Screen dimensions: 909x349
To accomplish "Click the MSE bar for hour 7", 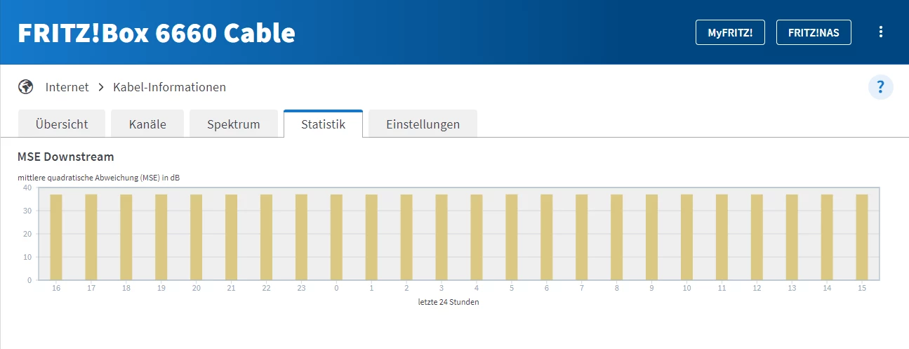I will (x=582, y=237).
